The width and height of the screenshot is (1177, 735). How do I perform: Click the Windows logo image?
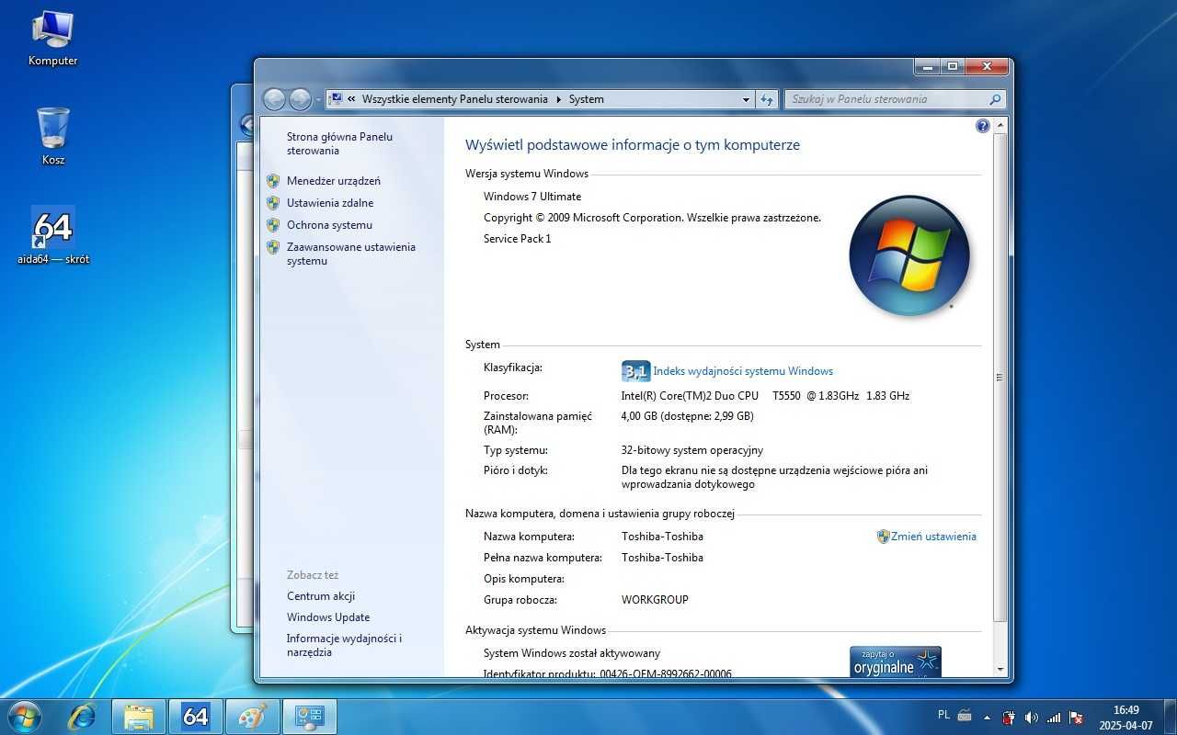[x=909, y=255]
